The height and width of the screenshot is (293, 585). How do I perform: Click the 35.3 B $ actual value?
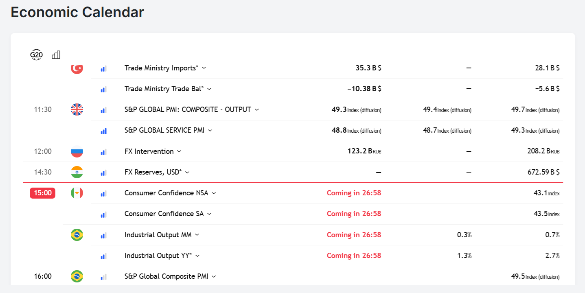point(368,68)
